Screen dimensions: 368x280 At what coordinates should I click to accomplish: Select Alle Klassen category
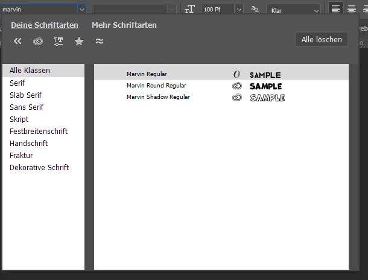(x=43, y=71)
